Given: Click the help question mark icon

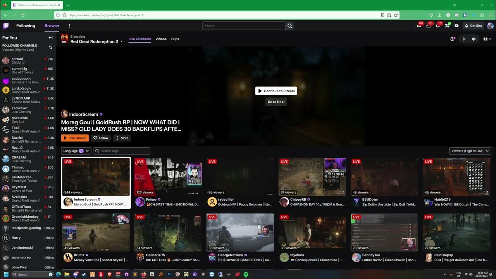Looking at the screenshot, I should tap(453, 39).
